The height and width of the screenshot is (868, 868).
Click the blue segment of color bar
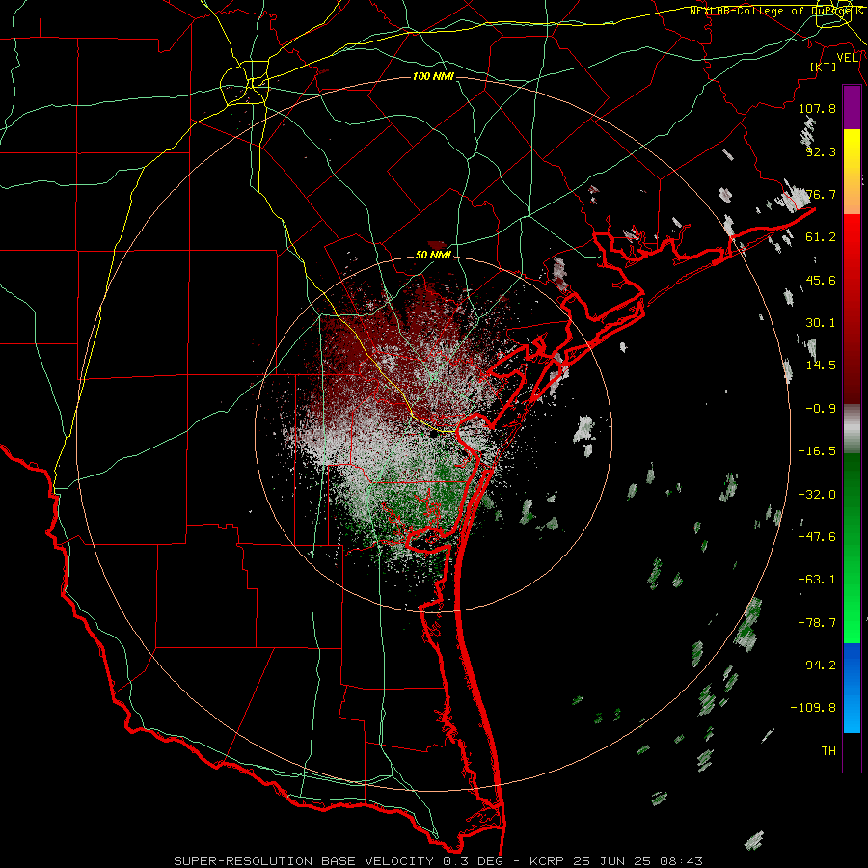point(852,688)
